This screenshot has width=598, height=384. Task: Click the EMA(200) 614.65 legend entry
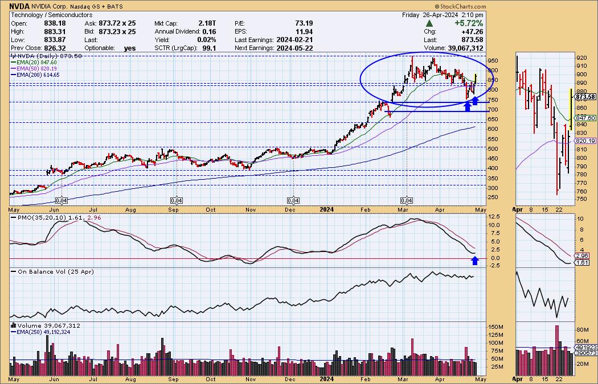36,75
